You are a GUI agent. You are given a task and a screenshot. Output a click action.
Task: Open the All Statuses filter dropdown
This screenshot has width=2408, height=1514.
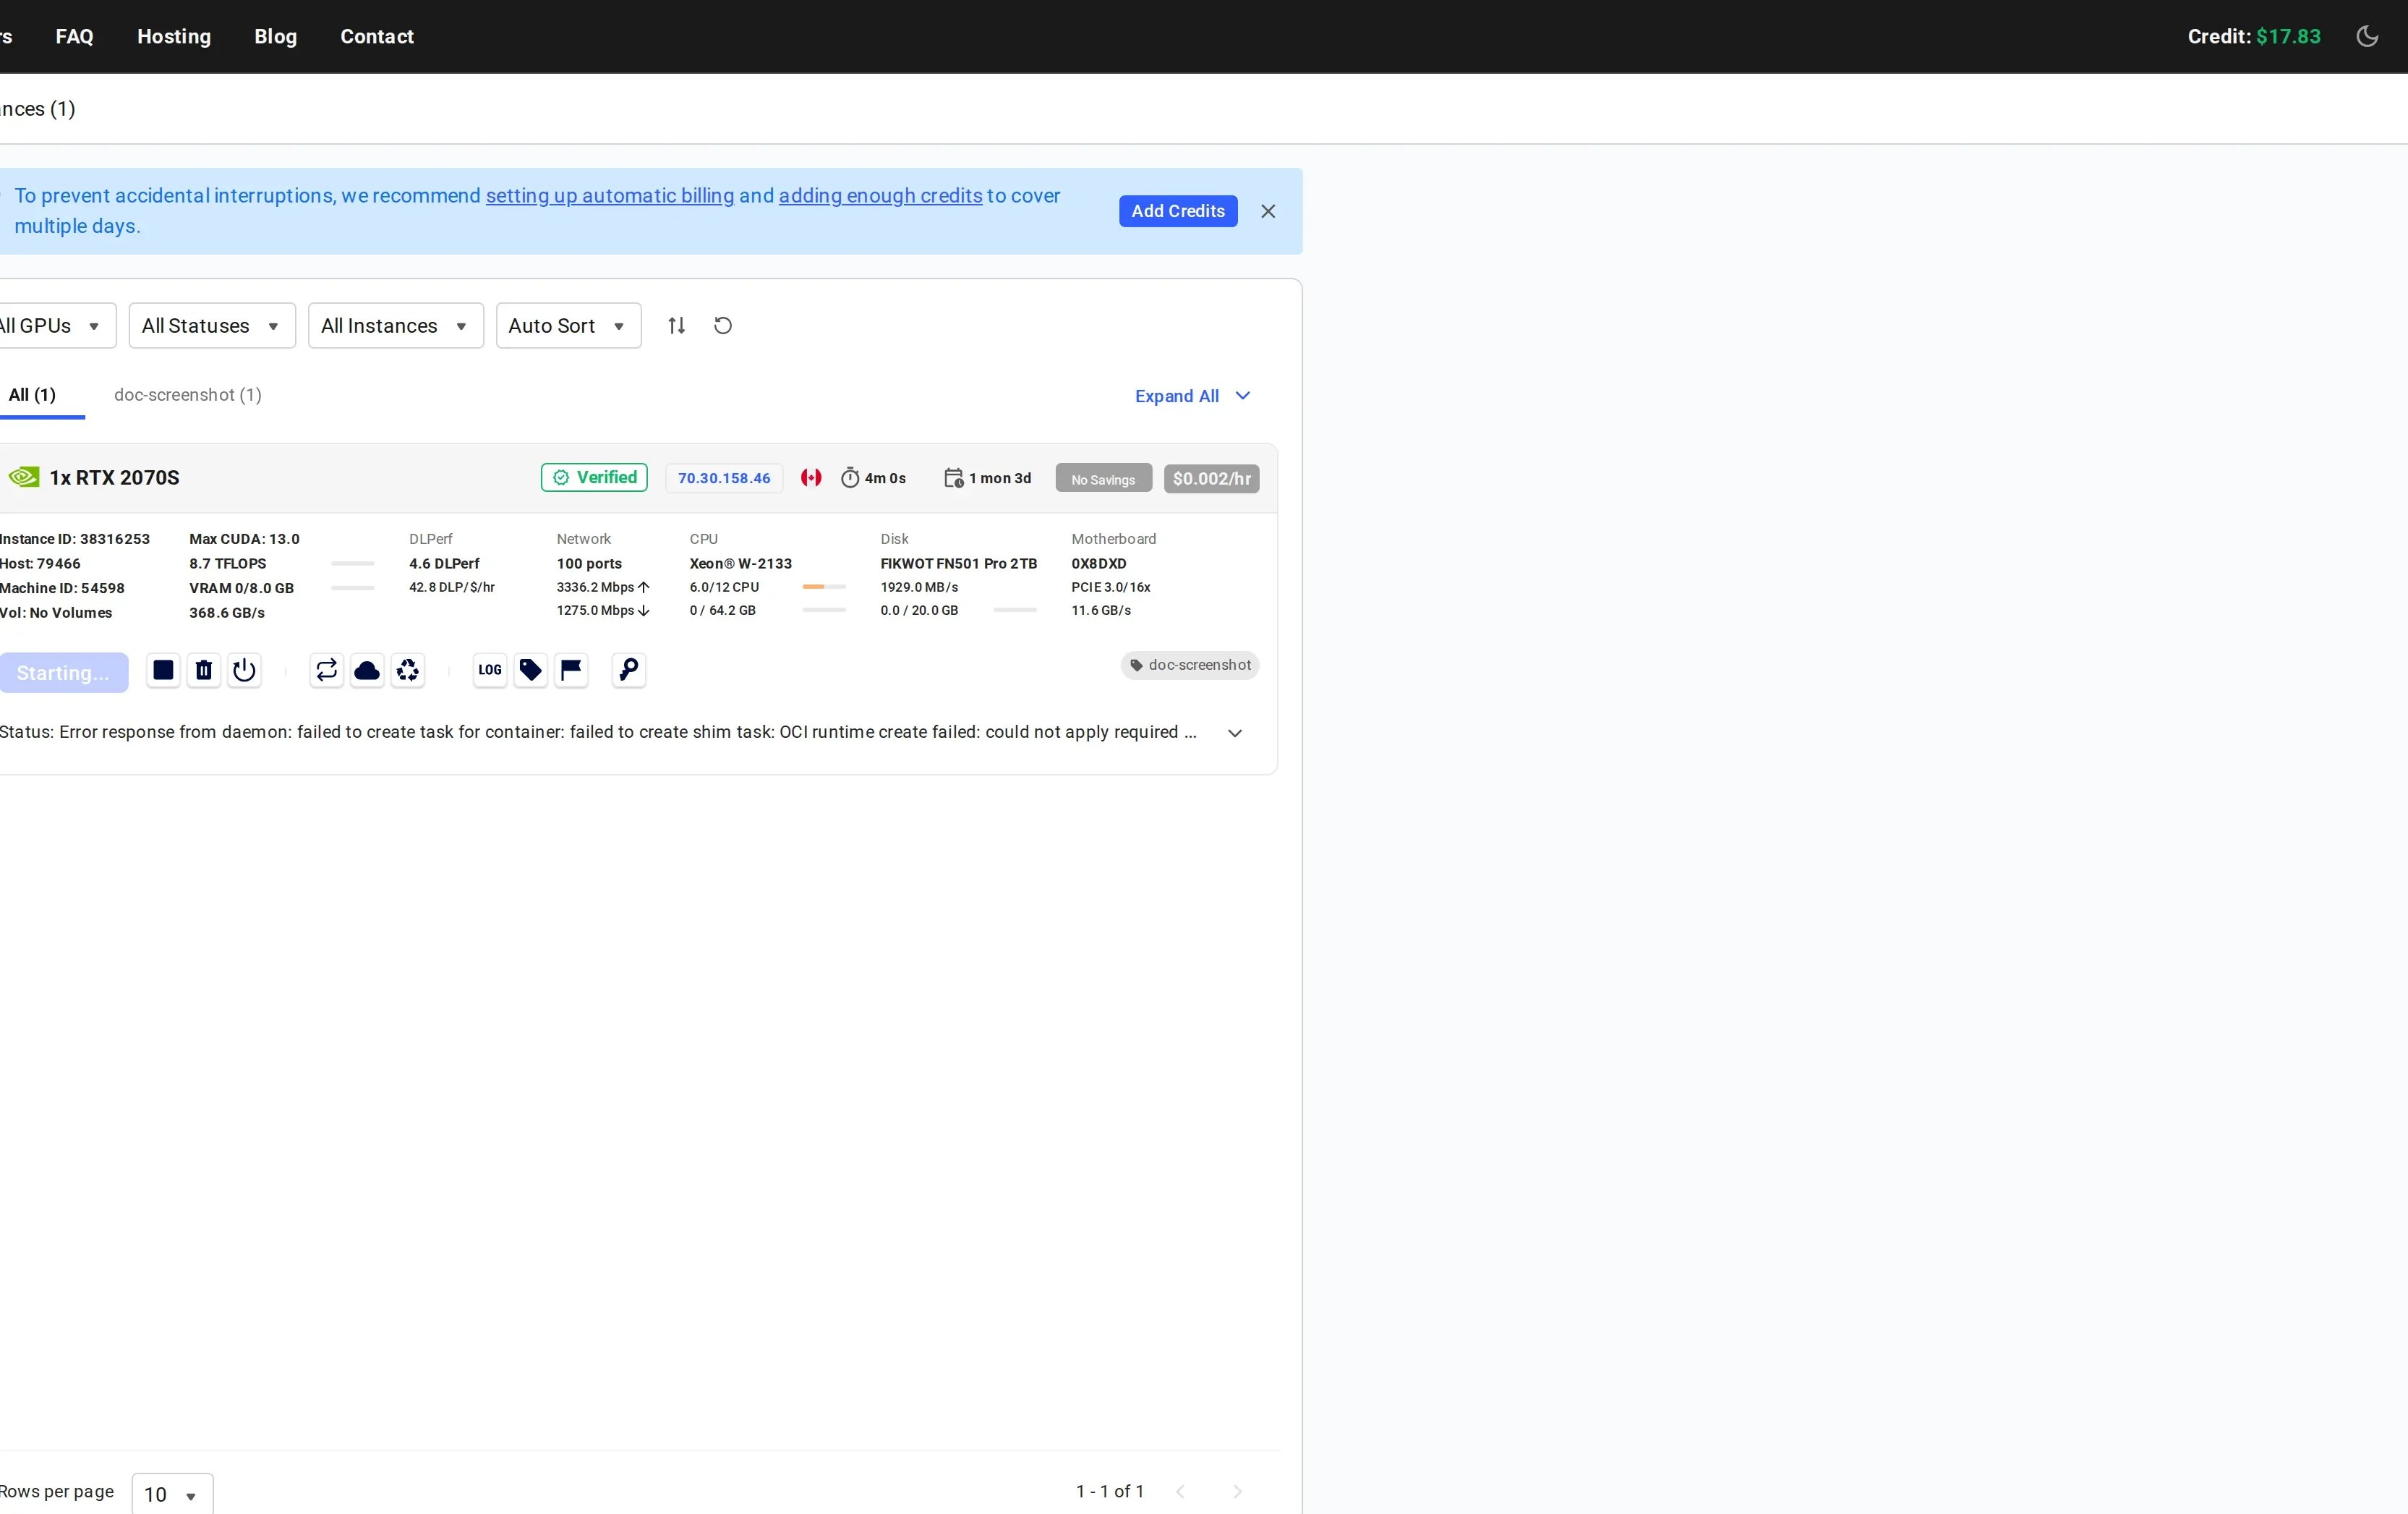pos(212,326)
